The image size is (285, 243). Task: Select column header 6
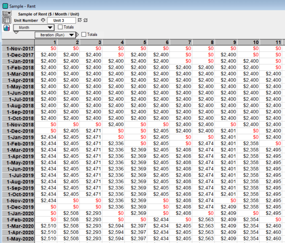pyautogui.click(x=159, y=42)
